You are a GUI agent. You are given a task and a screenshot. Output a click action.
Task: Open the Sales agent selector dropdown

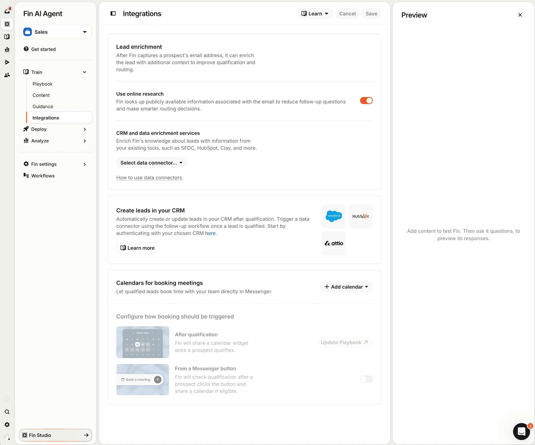[55, 32]
